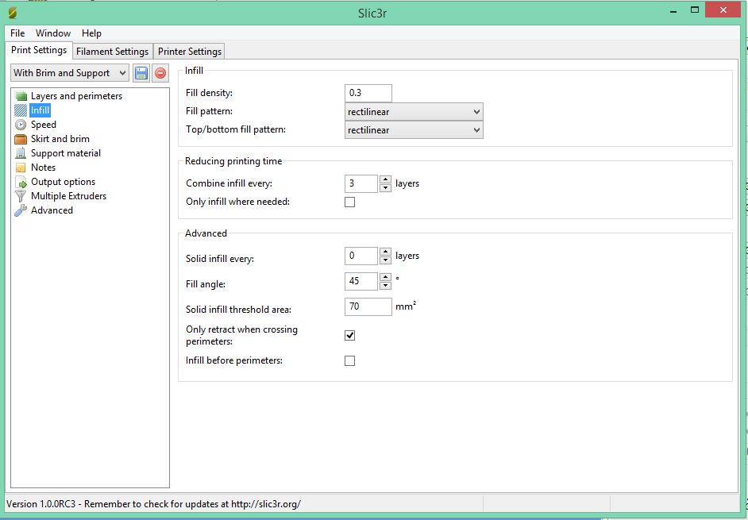Click the Fill density input field

[x=368, y=94]
